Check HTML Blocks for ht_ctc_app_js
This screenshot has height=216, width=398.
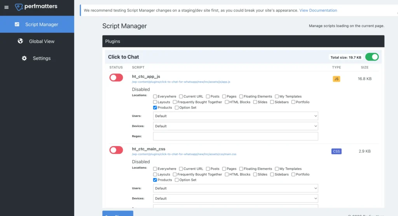click(x=227, y=102)
